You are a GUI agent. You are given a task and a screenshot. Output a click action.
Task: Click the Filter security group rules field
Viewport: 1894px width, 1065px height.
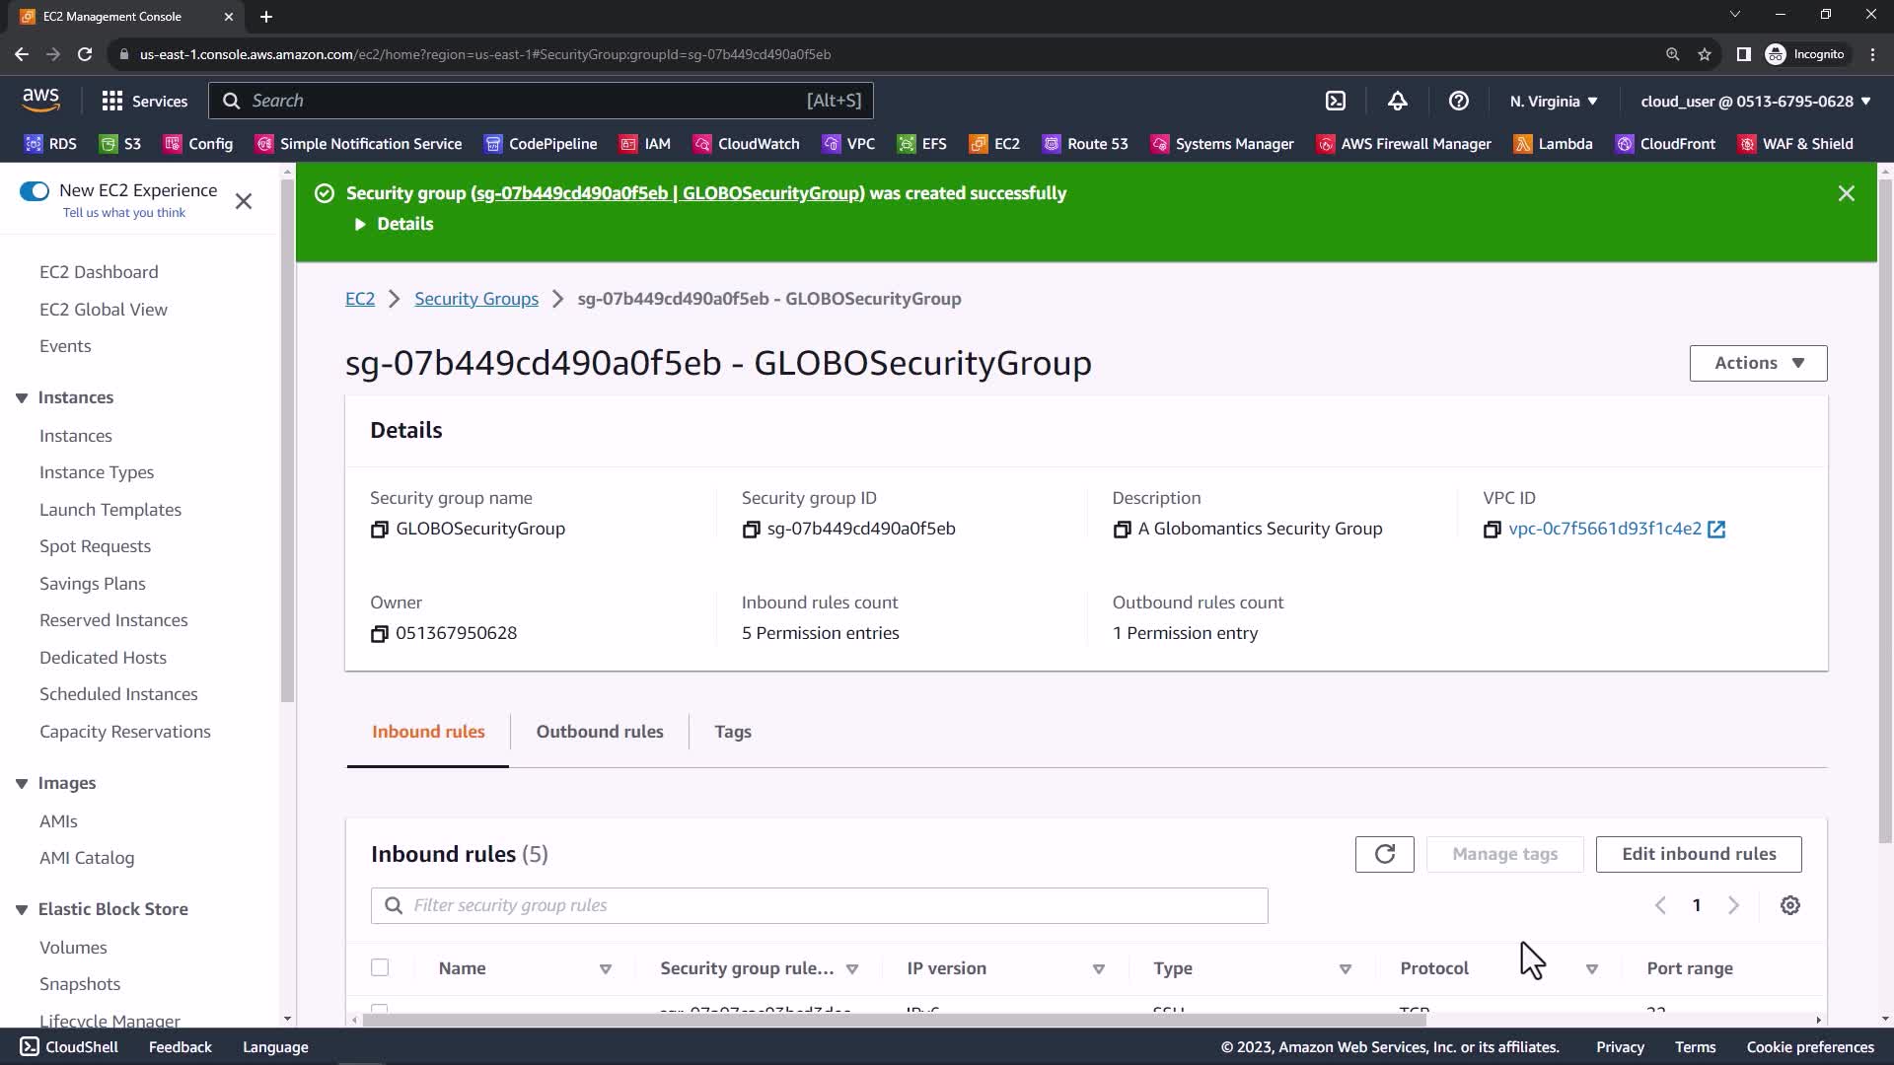click(x=819, y=905)
